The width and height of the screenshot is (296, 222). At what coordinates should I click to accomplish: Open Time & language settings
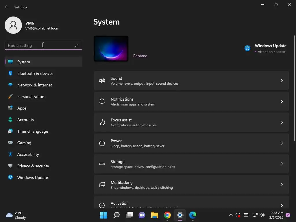click(43, 131)
